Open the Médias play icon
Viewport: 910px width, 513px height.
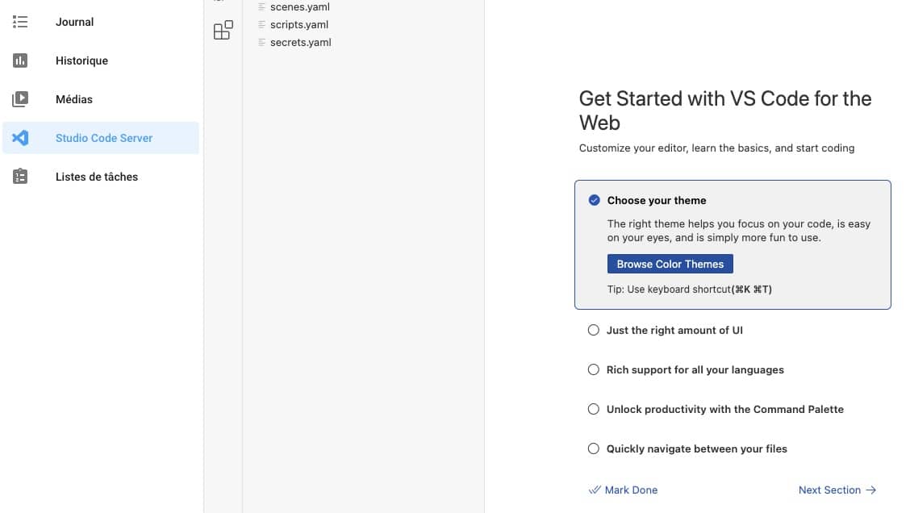[x=19, y=99]
